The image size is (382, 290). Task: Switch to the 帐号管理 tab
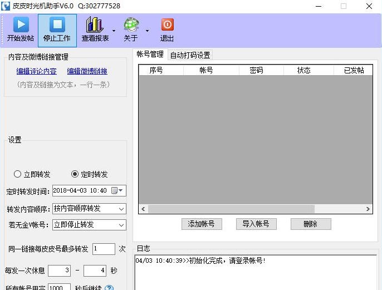pos(150,55)
